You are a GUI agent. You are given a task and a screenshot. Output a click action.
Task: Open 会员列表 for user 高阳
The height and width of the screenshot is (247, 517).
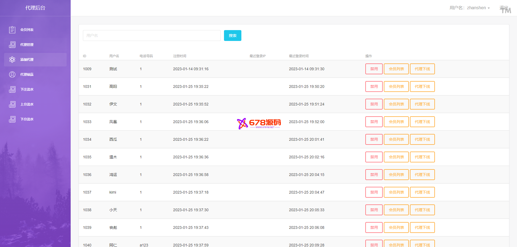[396, 86]
